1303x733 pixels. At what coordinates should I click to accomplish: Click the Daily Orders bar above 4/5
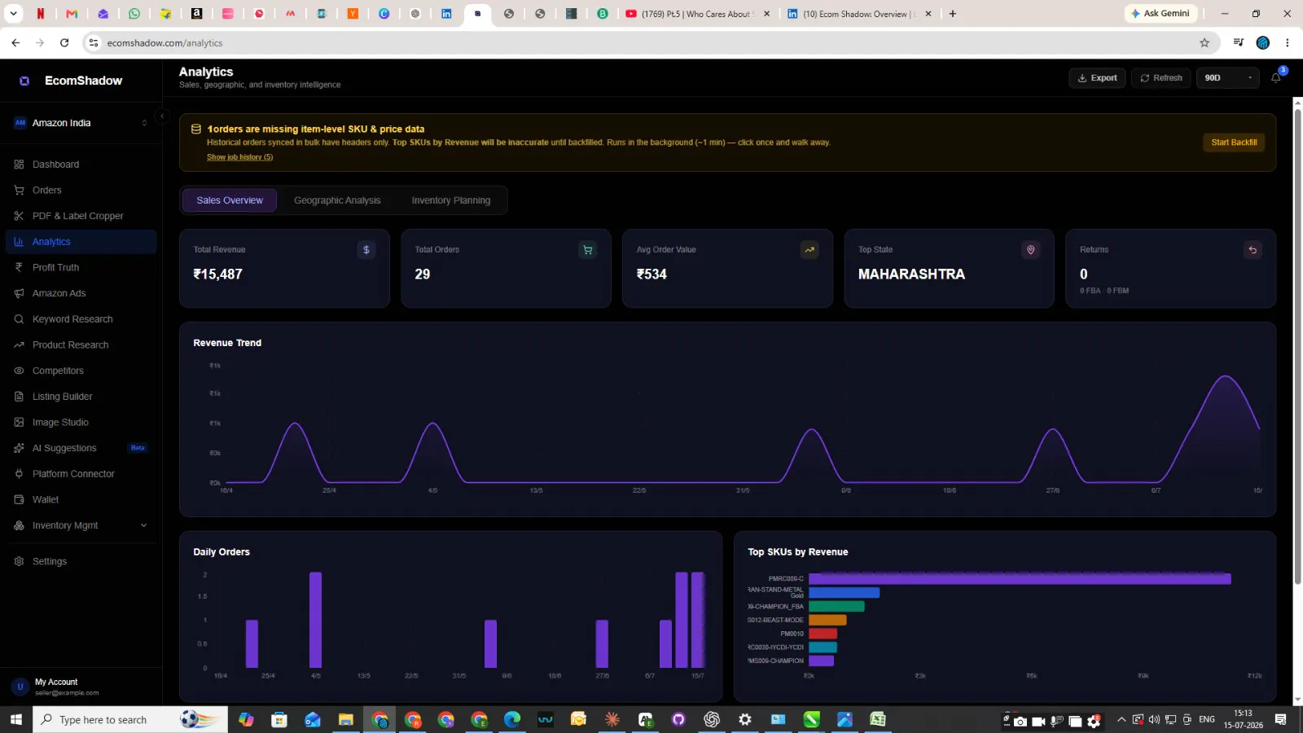tap(315, 620)
